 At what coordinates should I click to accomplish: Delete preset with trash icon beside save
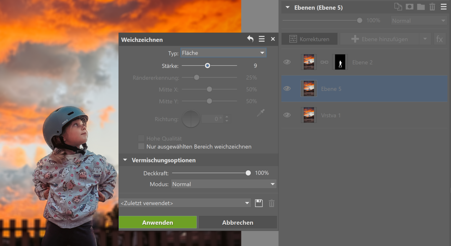coord(272,203)
